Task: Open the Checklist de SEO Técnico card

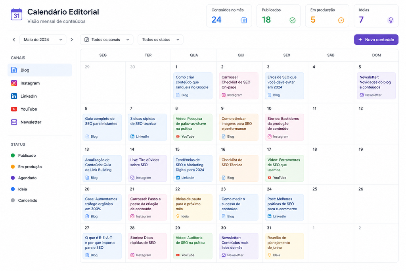Action: [238, 168]
